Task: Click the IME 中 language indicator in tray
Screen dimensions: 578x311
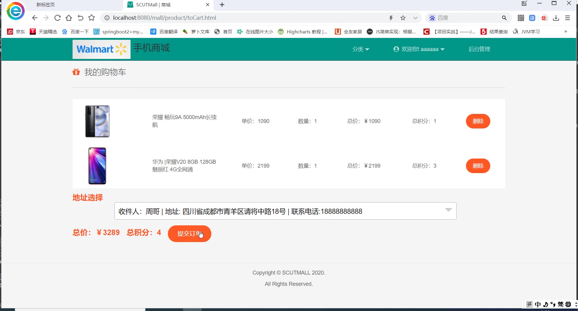Action: (538, 304)
